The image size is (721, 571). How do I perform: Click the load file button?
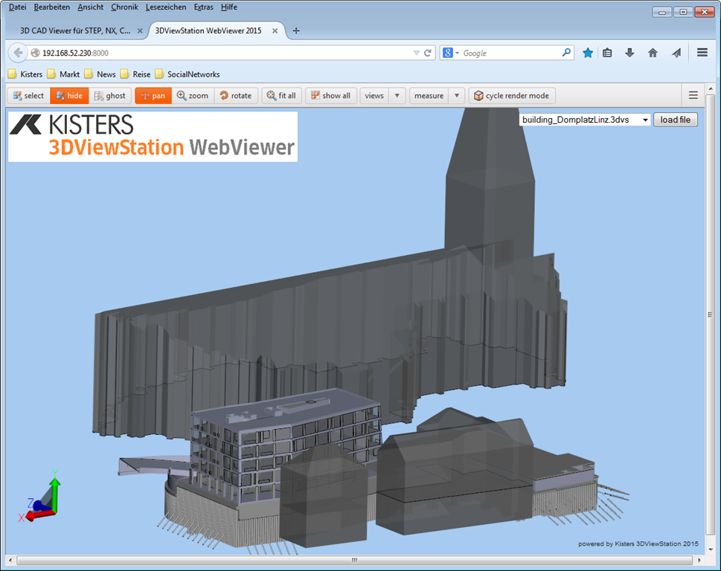click(676, 120)
